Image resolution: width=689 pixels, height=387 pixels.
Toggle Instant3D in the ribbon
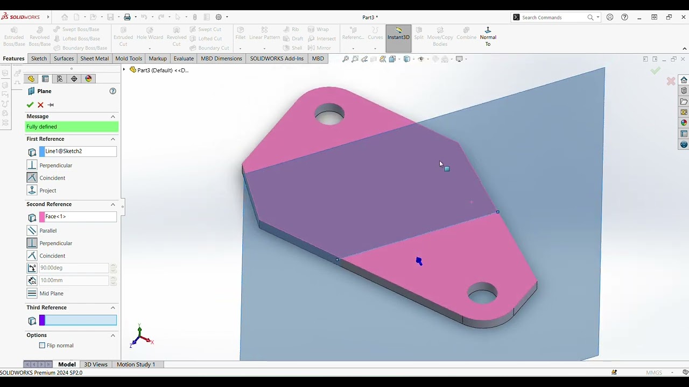398,37
